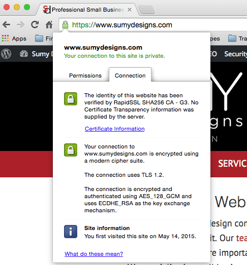Click the macOS red close window button
Image resolution: width=247 pixels, height=265 pixels.
tap(7, 7)
